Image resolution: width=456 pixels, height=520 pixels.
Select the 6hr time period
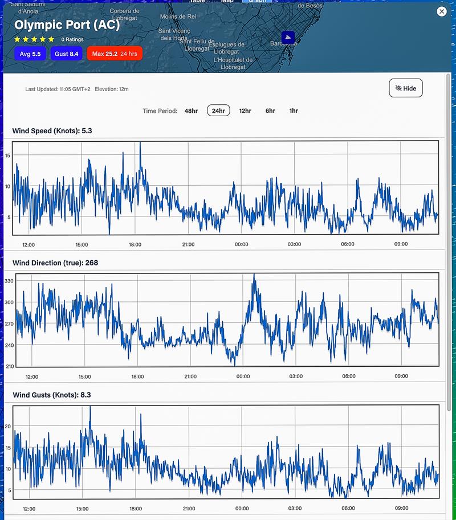pos(270,110)
